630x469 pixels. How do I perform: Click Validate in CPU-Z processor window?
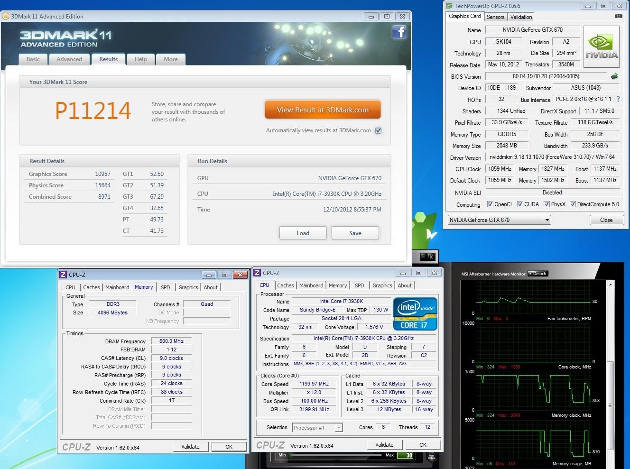tap(384, 445)
